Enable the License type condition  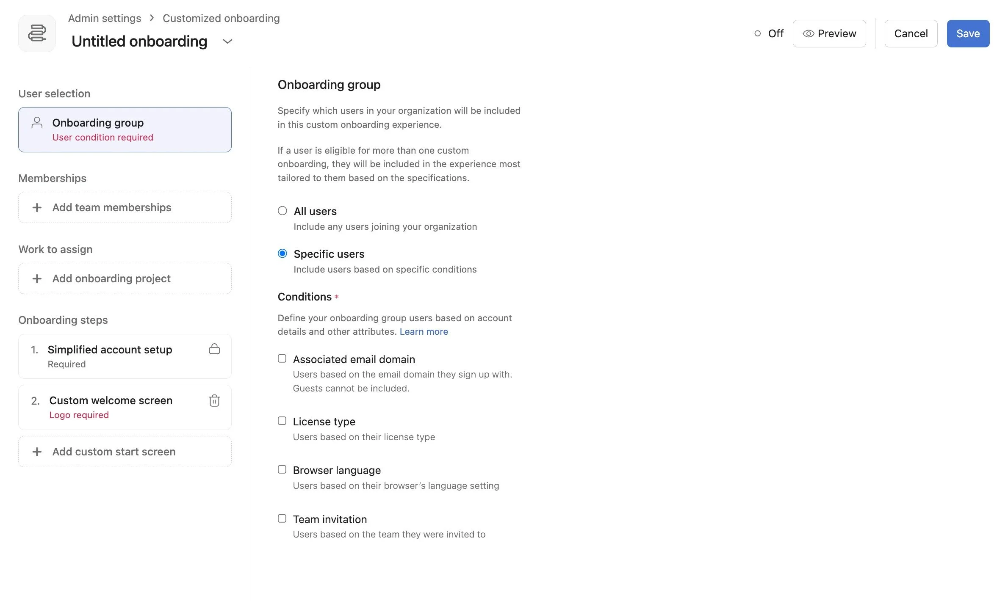[x=282, y=420]
